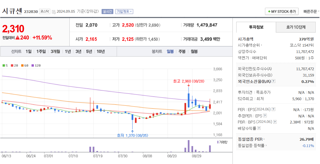Click the PBR BPS value 2.38배 972원
320x164 pixels.
(x=302, y=122)
